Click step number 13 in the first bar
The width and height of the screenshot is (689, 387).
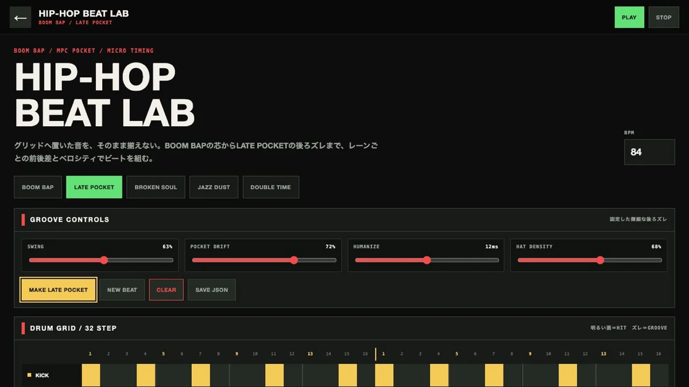point(310,354)
